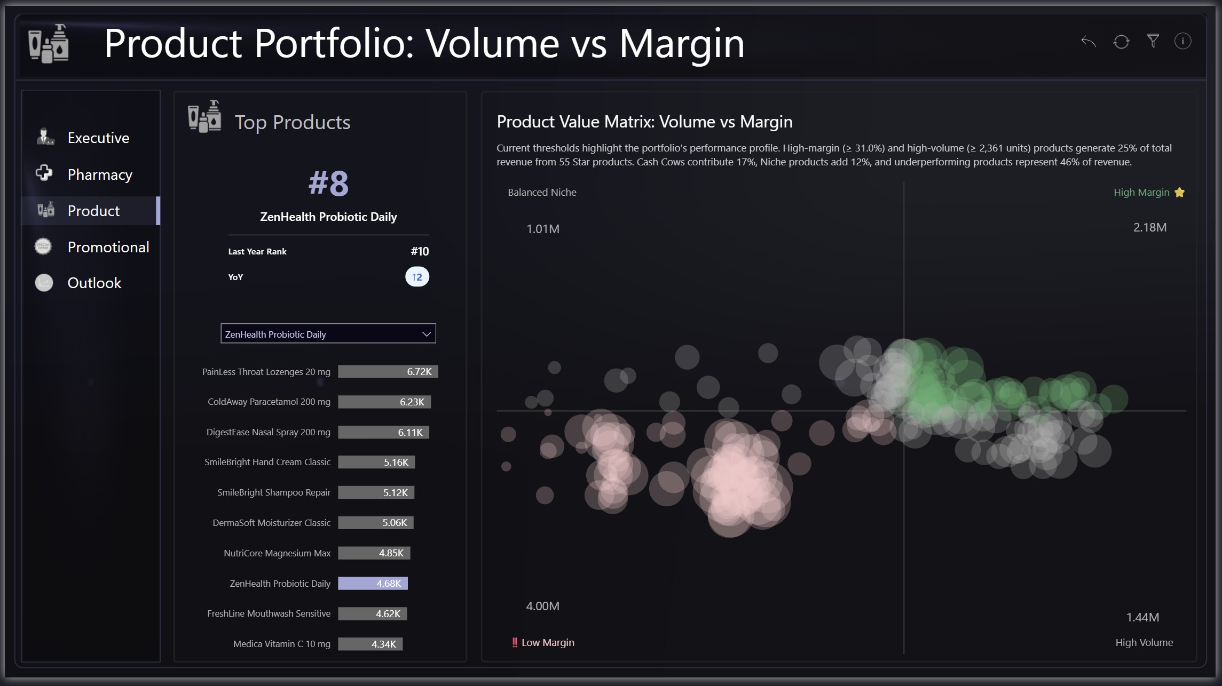Click the refresh icon in header
The width and height of the screenshot is (1222, 686).
[x=1121, y=42]
